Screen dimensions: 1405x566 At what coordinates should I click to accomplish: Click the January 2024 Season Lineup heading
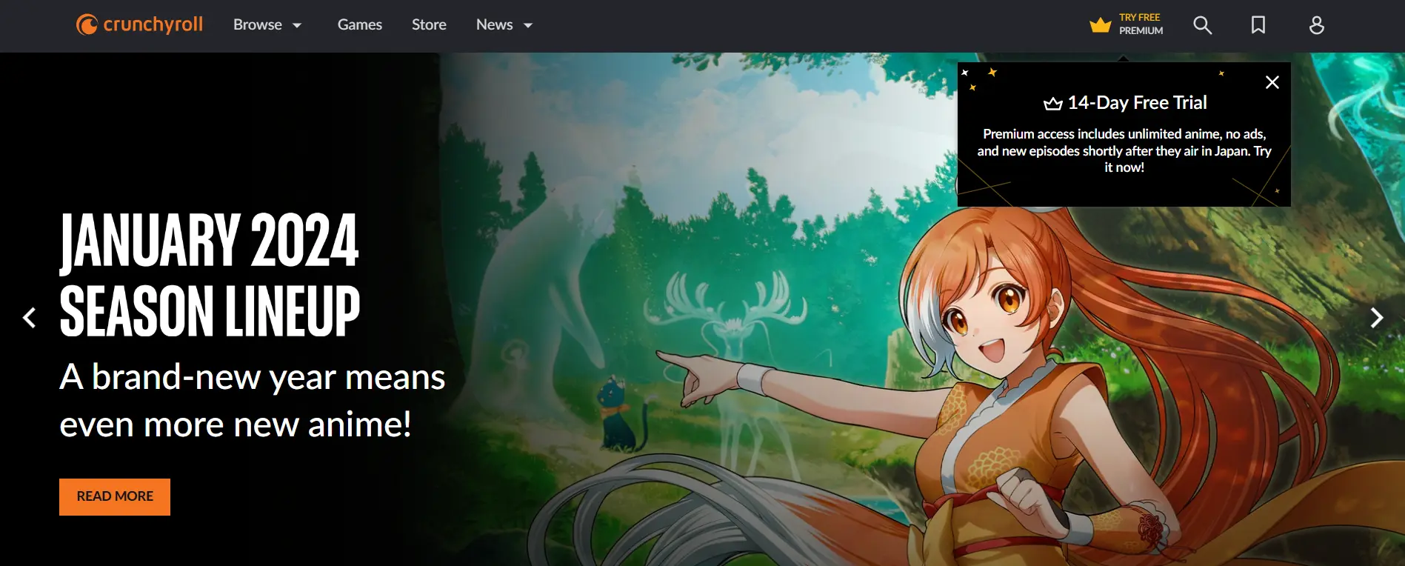[x=210, y=275]
